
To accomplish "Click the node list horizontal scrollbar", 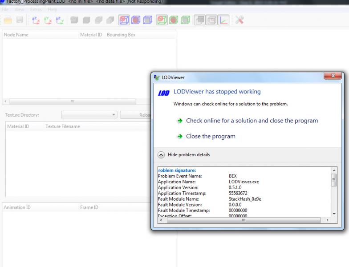I will (x=73, y=101).
